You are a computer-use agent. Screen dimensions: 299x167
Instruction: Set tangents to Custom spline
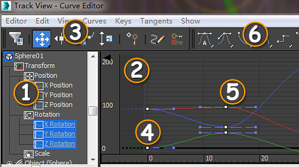click(225, 40)
